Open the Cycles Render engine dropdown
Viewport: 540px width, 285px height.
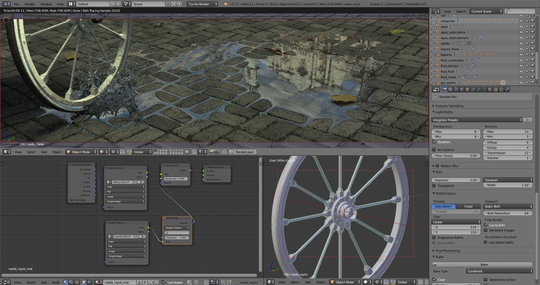pos(202,4)
